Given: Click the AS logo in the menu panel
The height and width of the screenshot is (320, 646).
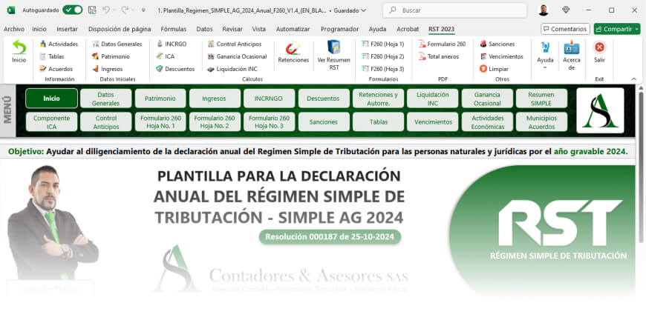Looking at the screenshot, I should coord(600,110).
